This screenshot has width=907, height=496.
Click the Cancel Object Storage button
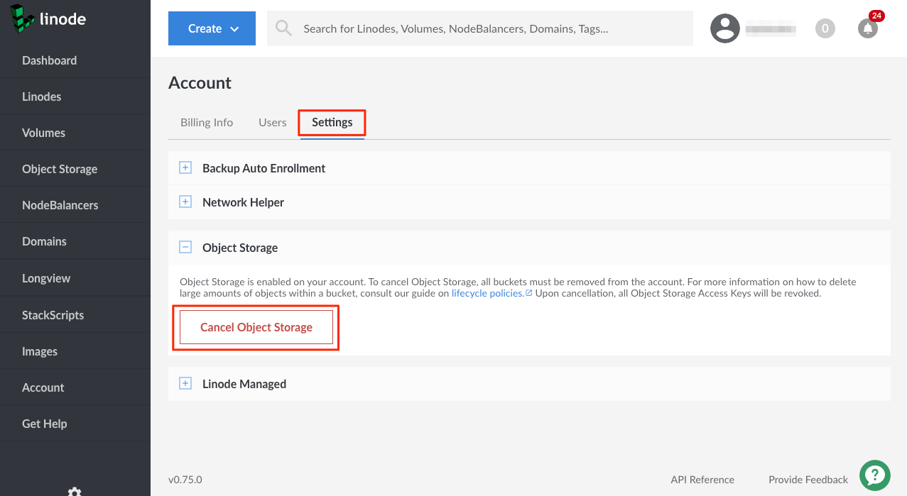pyautogui.click(x=256, y=327)
